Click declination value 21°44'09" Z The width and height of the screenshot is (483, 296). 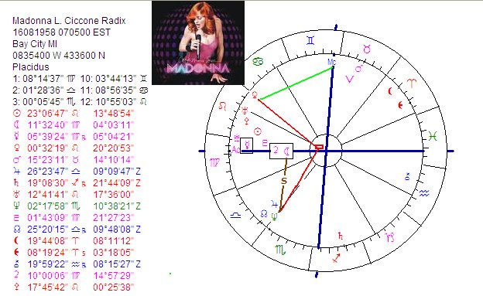tap(117, 183)
